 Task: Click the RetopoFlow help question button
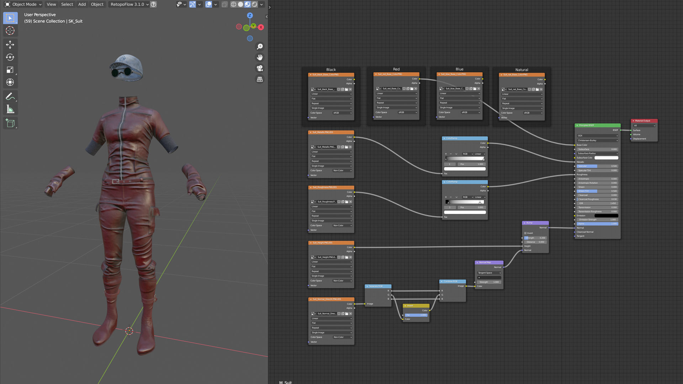coord(154,4)
